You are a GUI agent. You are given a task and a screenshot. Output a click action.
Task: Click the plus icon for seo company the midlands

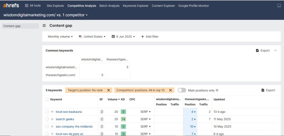coord(52,127)
